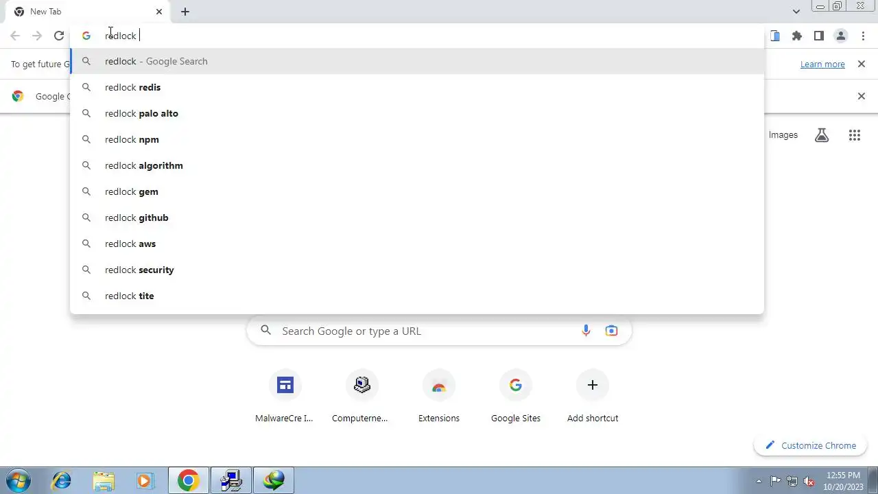This screenshot has height=494, width=878.
Task: Open the Windows Start button
Action: coord(18,480)
